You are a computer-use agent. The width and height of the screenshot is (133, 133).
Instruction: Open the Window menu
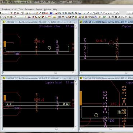(48, 10)
